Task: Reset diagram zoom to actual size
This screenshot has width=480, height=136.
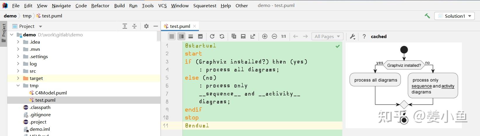Action: pos(283,36)
